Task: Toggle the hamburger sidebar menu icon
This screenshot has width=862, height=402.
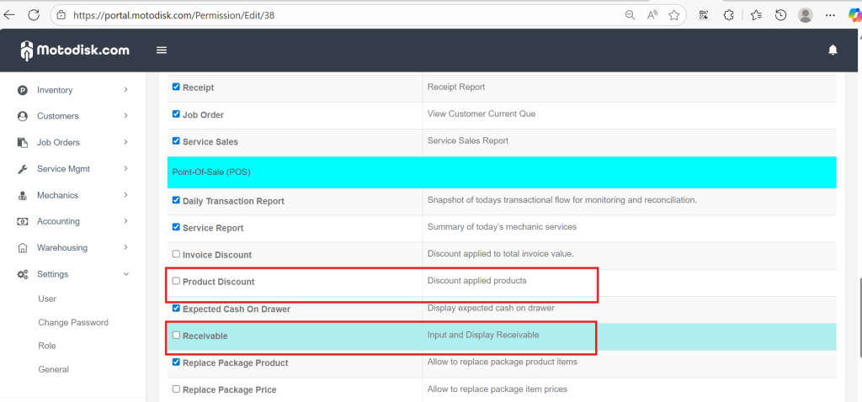Action: (162, 50)
